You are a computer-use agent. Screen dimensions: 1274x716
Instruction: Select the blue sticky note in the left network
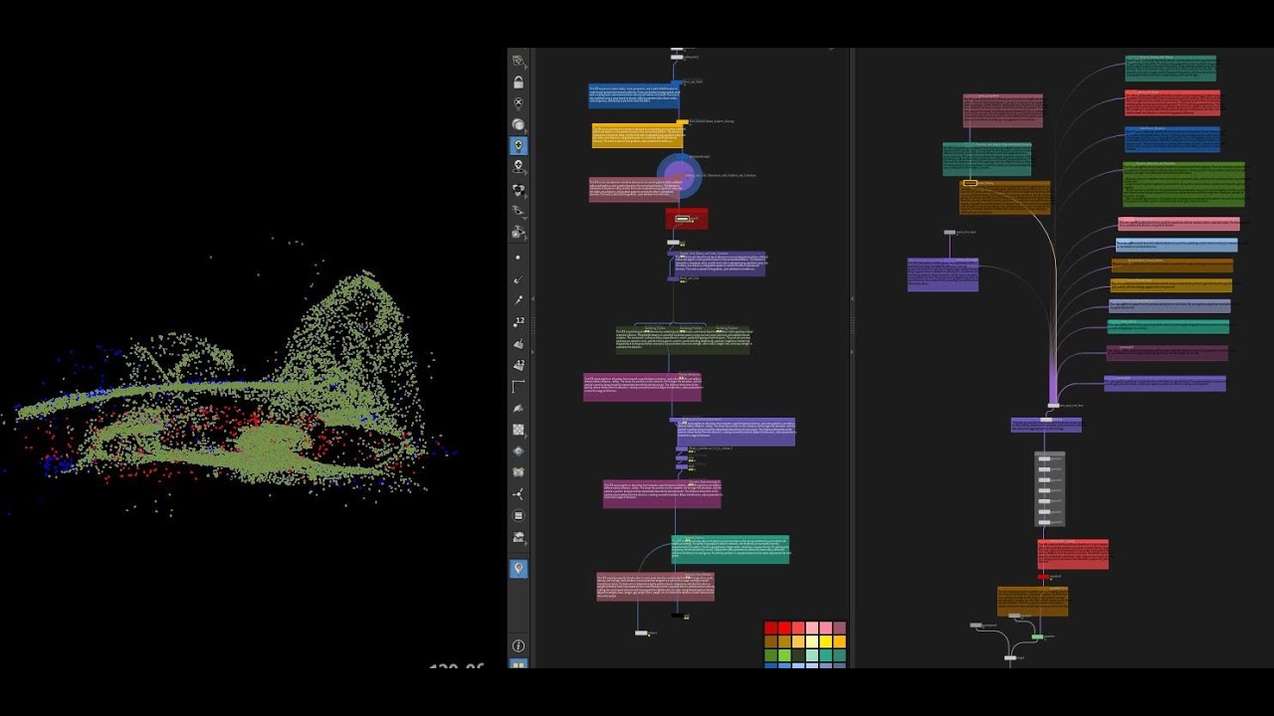point(634,96)
